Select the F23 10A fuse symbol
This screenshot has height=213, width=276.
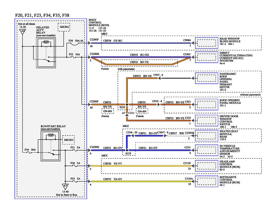(74, 57)
